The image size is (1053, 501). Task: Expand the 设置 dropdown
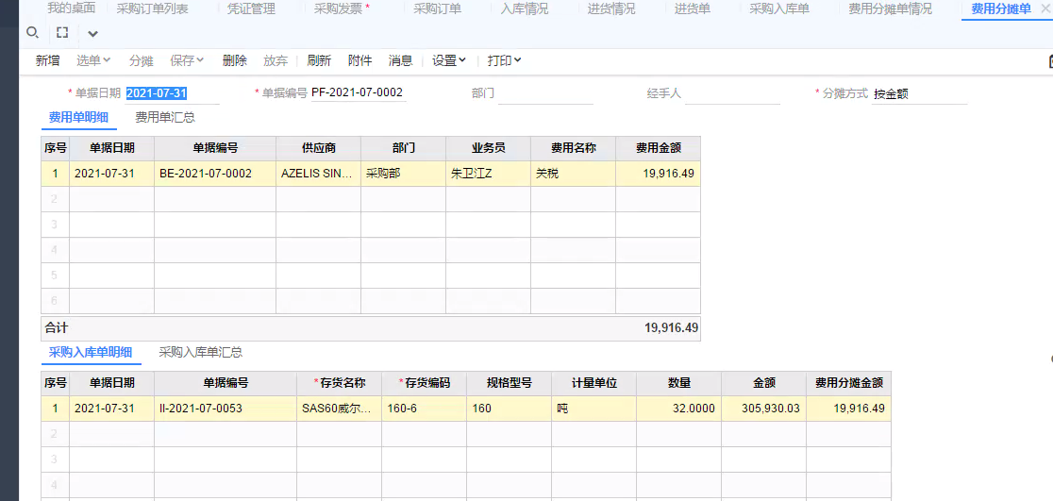click(448, 60)
